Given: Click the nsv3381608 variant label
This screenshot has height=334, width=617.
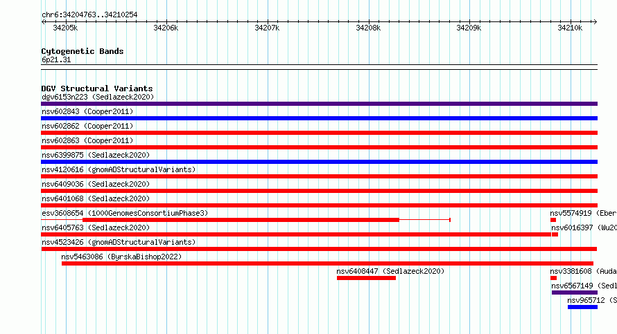Looking at the screenshot, I should 583,271.
